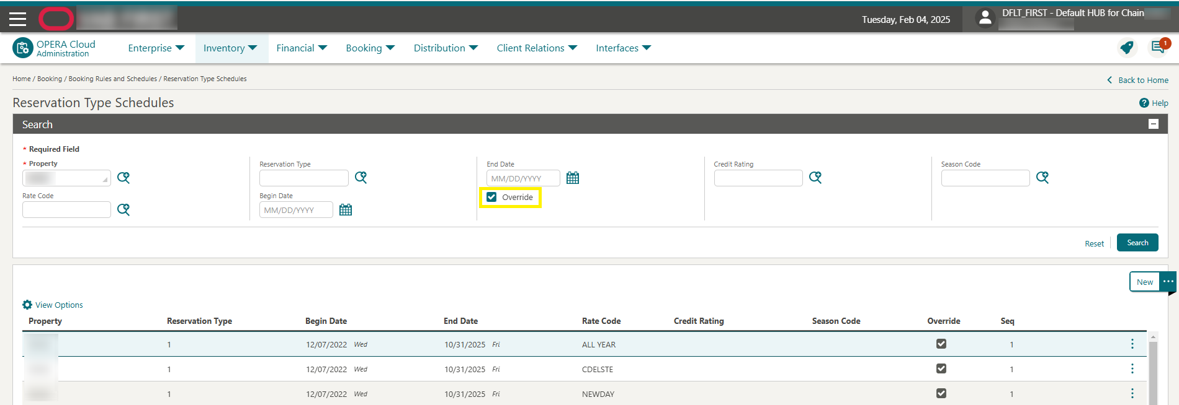Uncheck the Override search checkbox
The height and width of the screenshot is (405, 1179).
pyautogui.click(x=491, y=197)
